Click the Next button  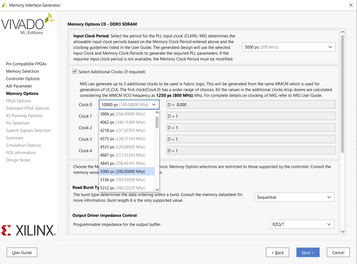click(308, 252)
